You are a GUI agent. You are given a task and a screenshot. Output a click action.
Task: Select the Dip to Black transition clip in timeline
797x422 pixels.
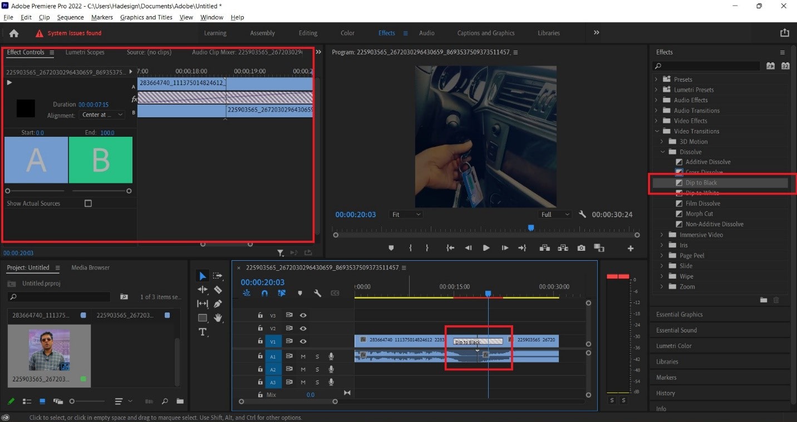tap(478, 341)
